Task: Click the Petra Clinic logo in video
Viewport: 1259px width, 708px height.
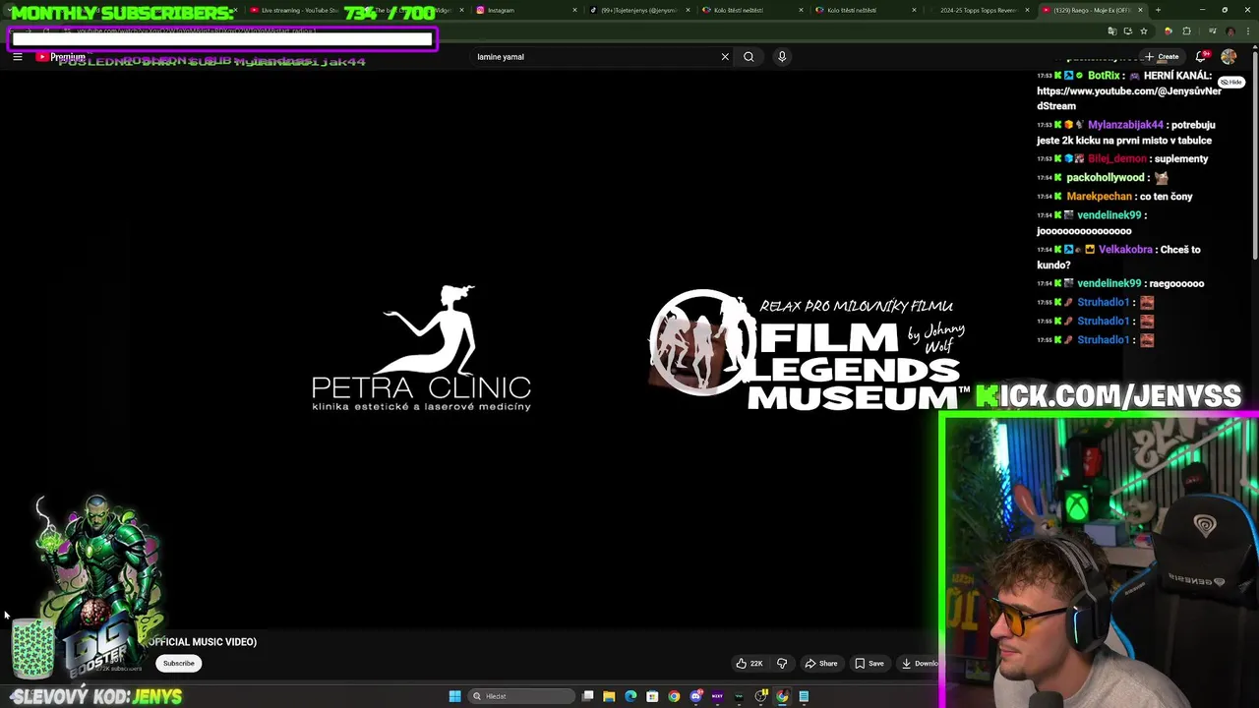Action: click(x=422, y=348)
